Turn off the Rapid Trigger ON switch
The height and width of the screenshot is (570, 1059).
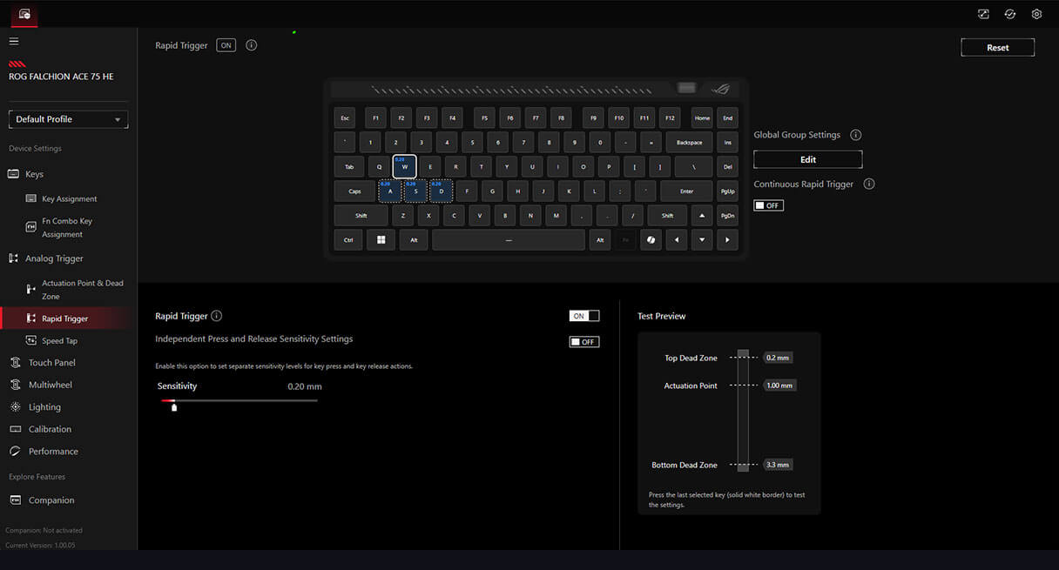click(x=583, y=316)
